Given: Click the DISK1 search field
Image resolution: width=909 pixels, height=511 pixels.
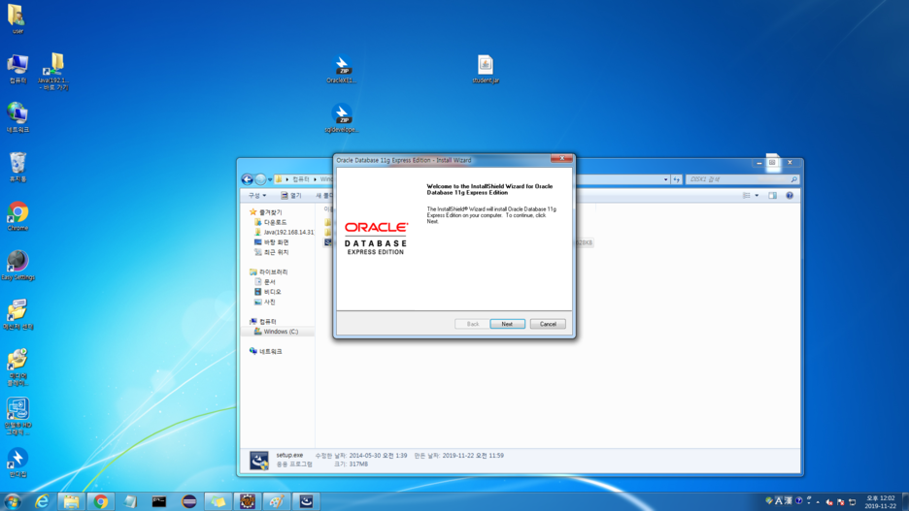Looking at the screenshot, I should click(x=742, y=179).
